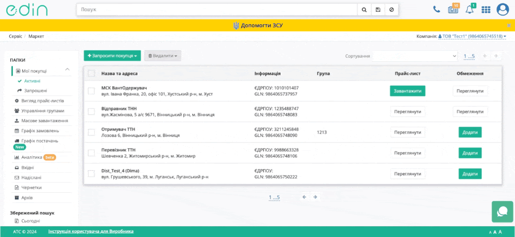Check the Dist_Test_4 (Dima) row checkbox
Screen dimensions: 515x237
(91, 174)
